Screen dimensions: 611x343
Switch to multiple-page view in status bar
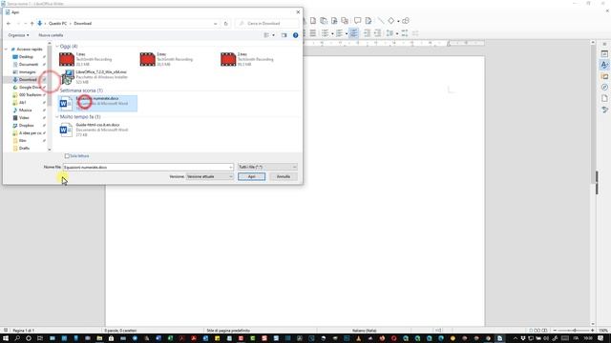pos(537,331)
